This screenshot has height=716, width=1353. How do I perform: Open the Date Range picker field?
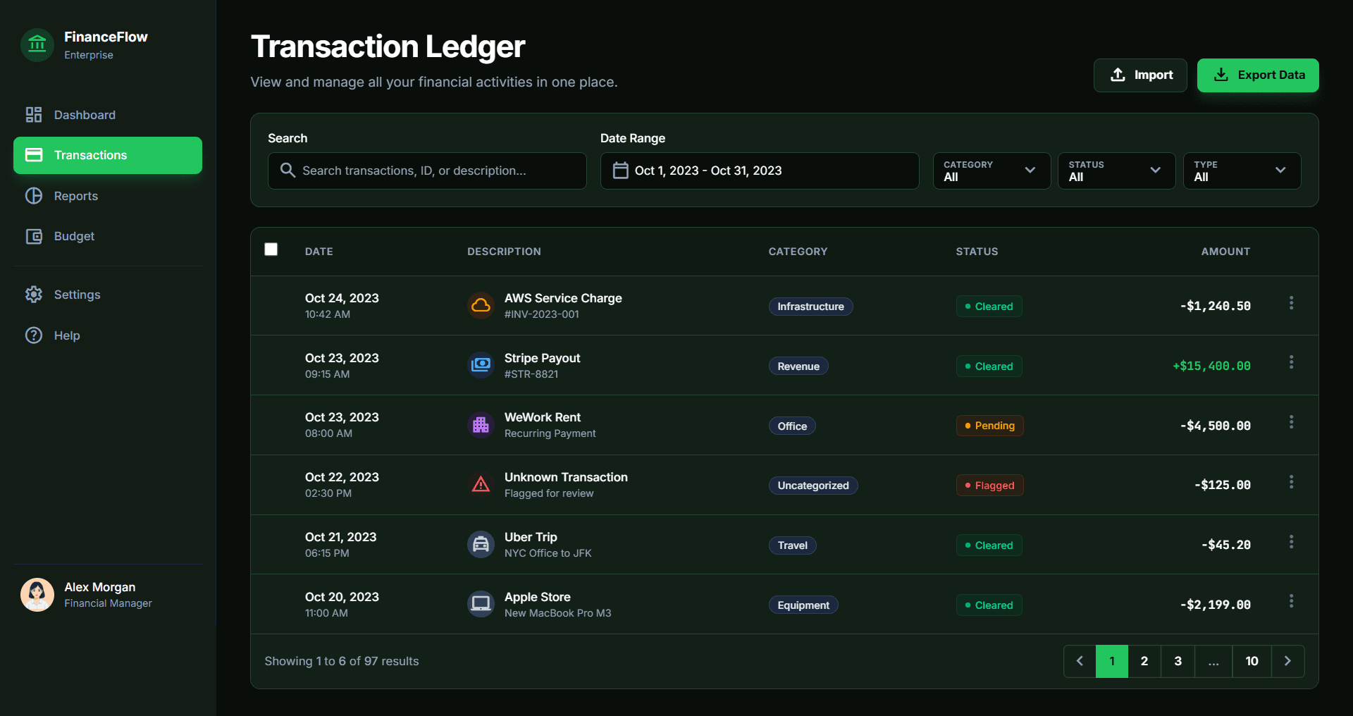[x=759, y=171]
